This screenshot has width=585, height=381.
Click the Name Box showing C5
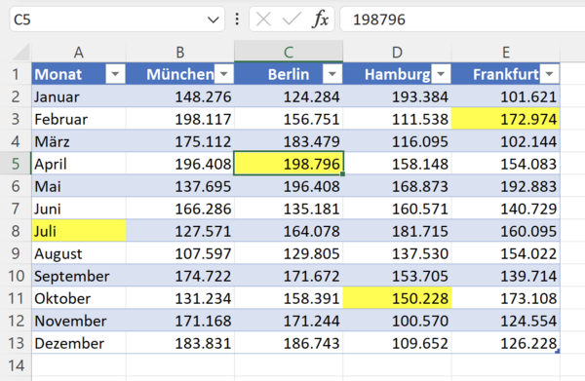pyautogui.click(x=117, y=19)
